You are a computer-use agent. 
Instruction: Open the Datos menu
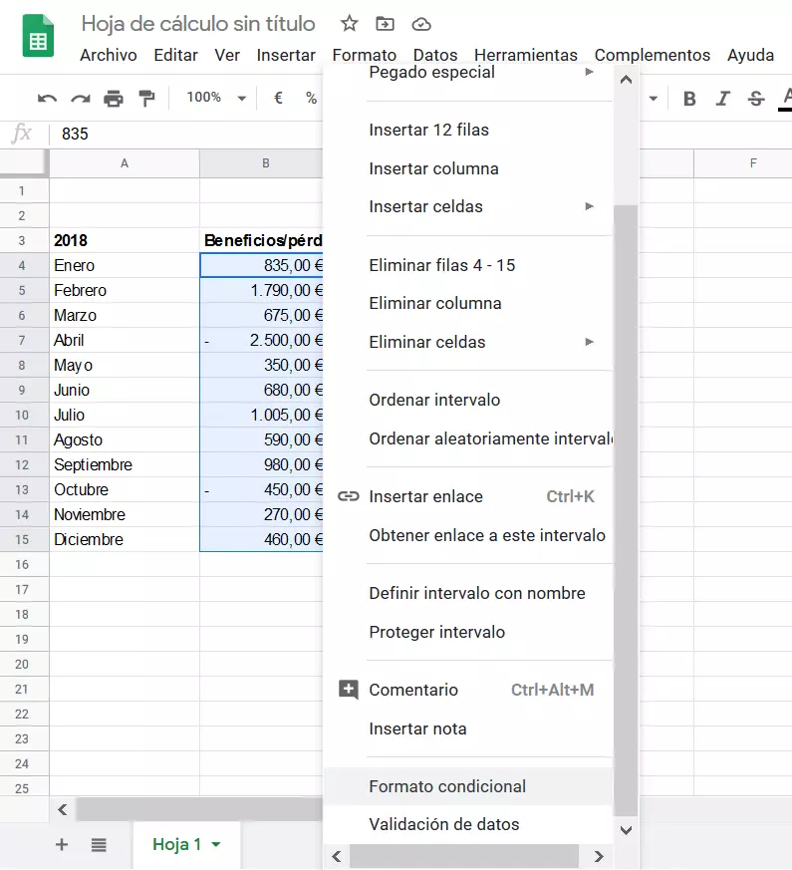click(435, 55)
